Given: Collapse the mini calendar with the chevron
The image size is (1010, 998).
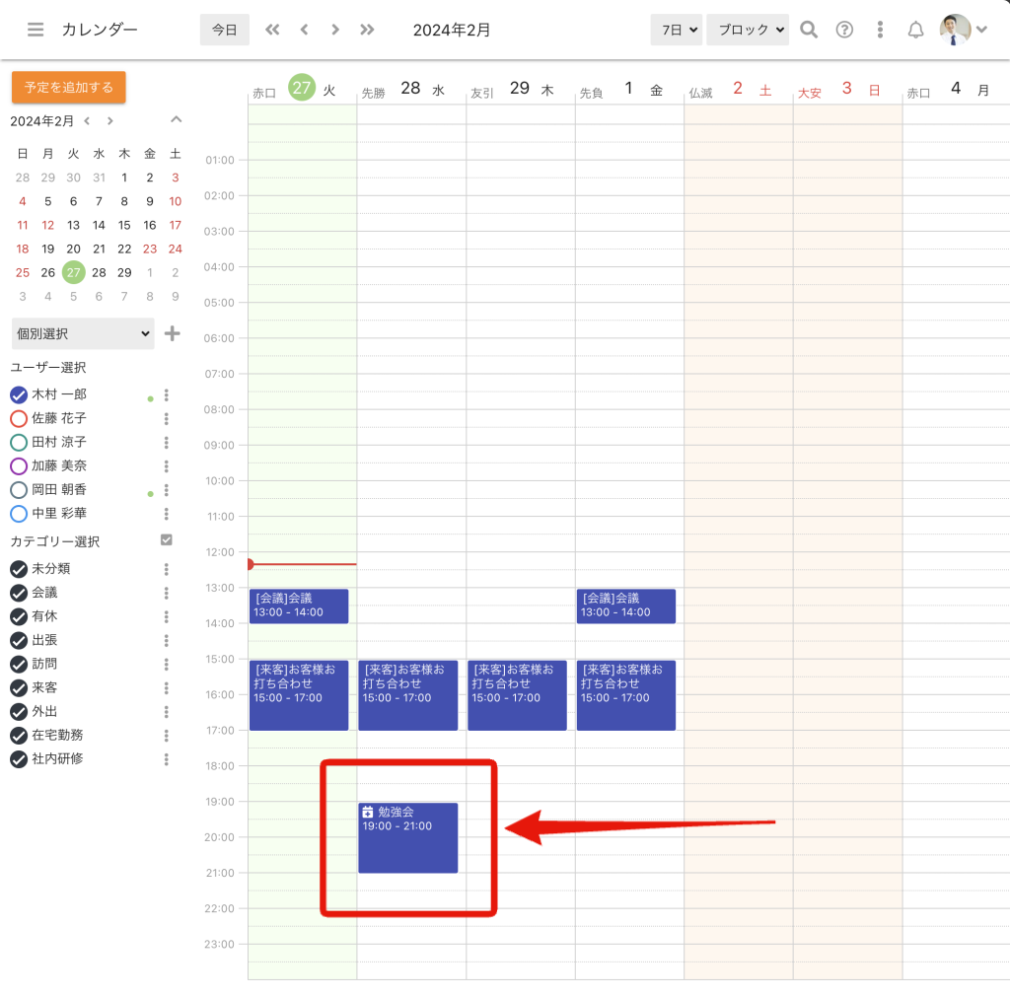Looking at the screenshot, I should point(176,120).
